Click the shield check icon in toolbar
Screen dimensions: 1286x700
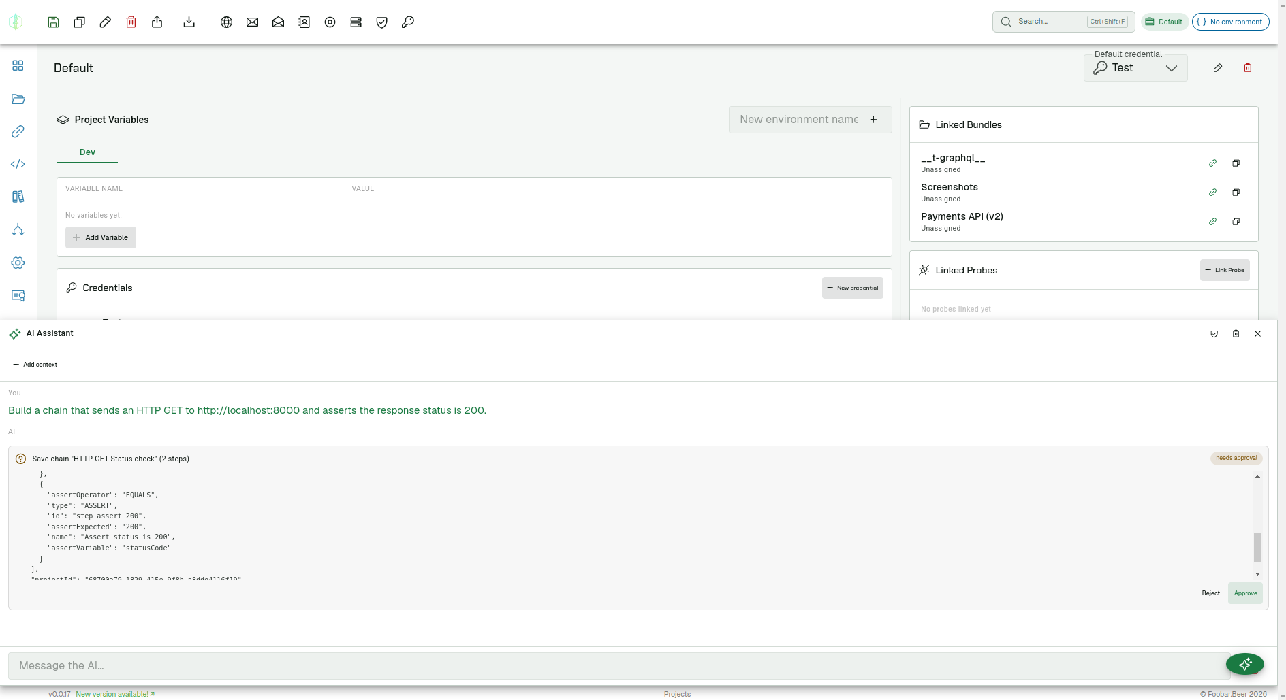click(382, 22)
